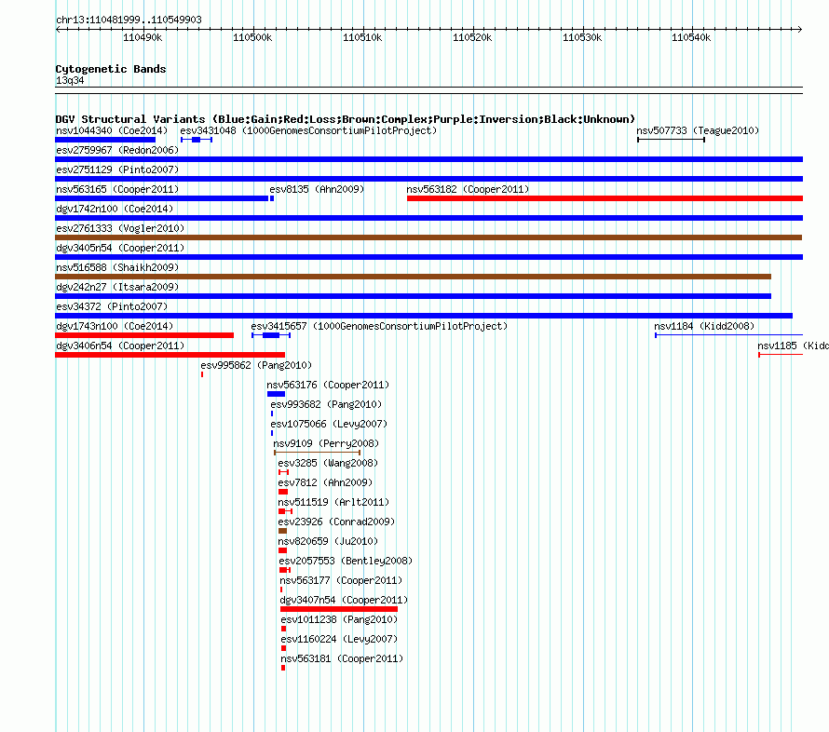Click the 13q34 cytogenetic band label
829x732 pixels.
(x=70, y=80)
